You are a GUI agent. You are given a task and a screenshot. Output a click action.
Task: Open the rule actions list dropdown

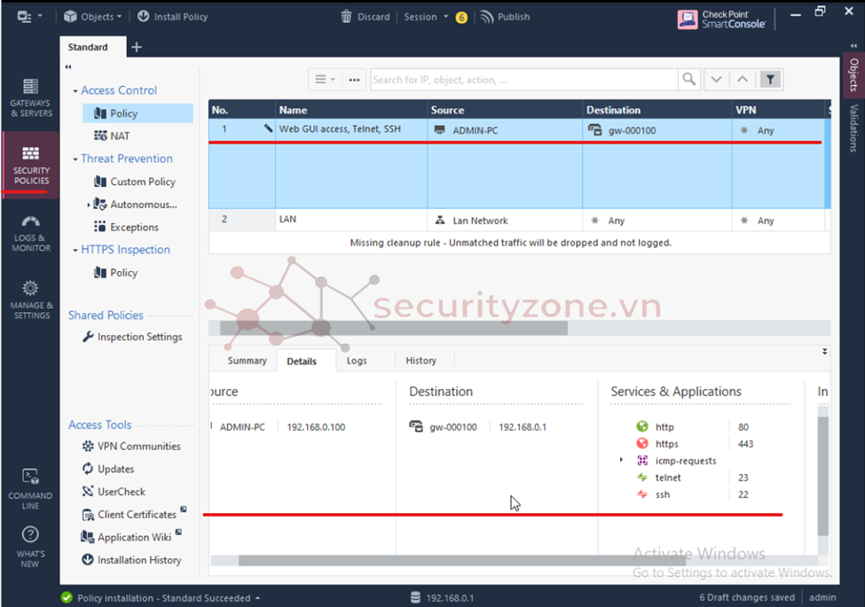(x=325, y=80)
